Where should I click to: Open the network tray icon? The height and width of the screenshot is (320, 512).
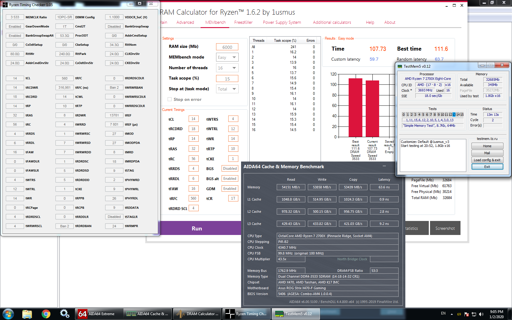[474, 314]
